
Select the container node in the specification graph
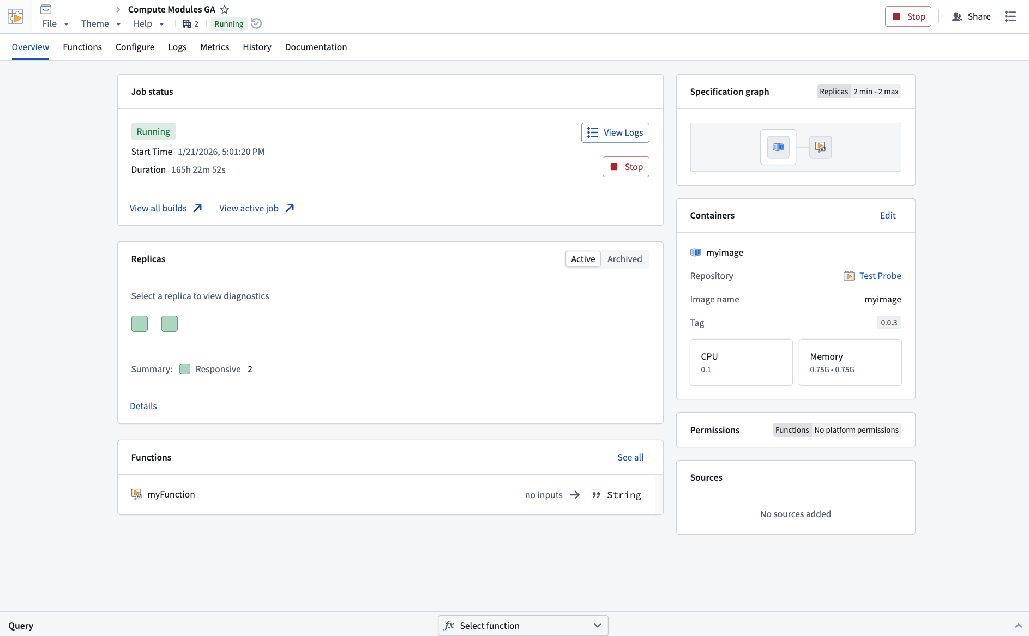pyautogui.click(x=778, y=147)
